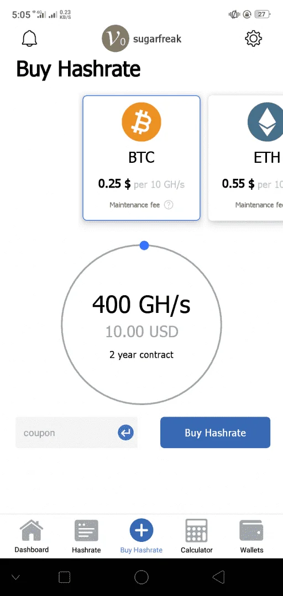Open notifications bell icon
The image size is (283, 596).
(29, 39)
